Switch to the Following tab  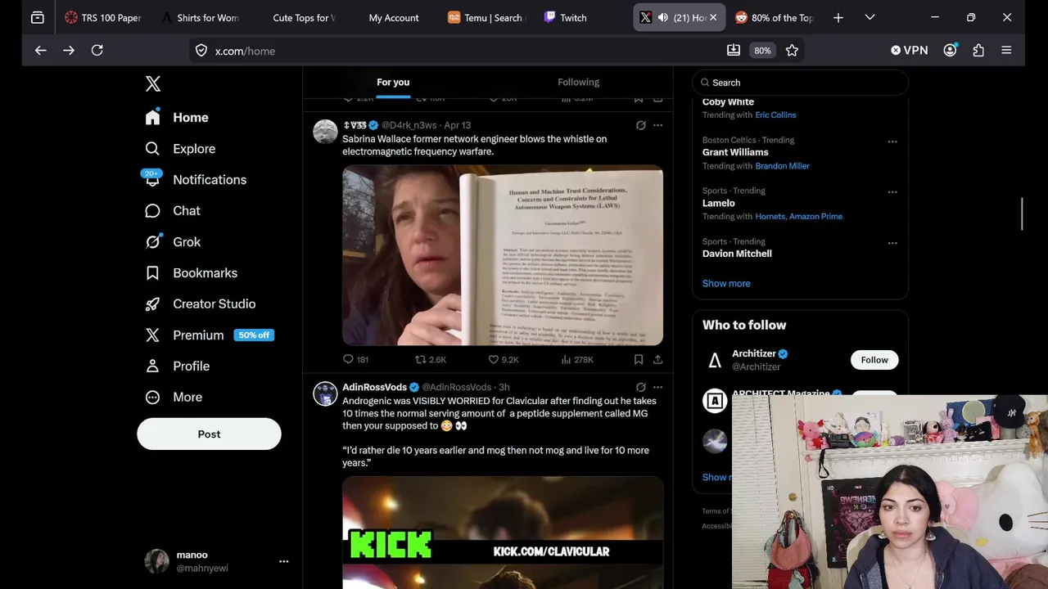click(x=579, y=82)
